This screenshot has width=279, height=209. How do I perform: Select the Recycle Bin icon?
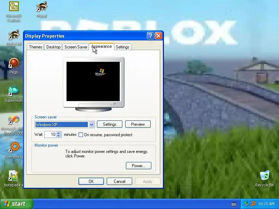(x=265, y=178)
